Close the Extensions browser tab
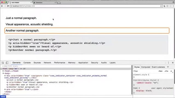 [55, 2]
